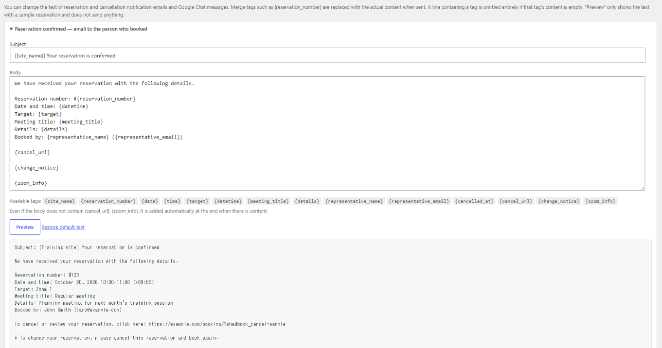Click the {cancel_url} available tag
662x348 pixels.
pyautogui.click(x=516, y=201)
